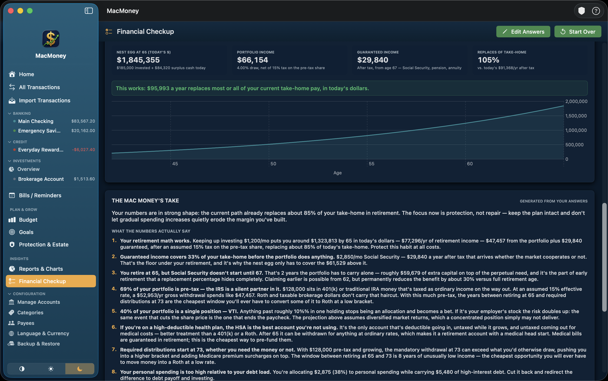The width and height of the screenshot is (608, 381).
Task: Click 'The Mac Money's Take' heading
Action: (145, 201)
